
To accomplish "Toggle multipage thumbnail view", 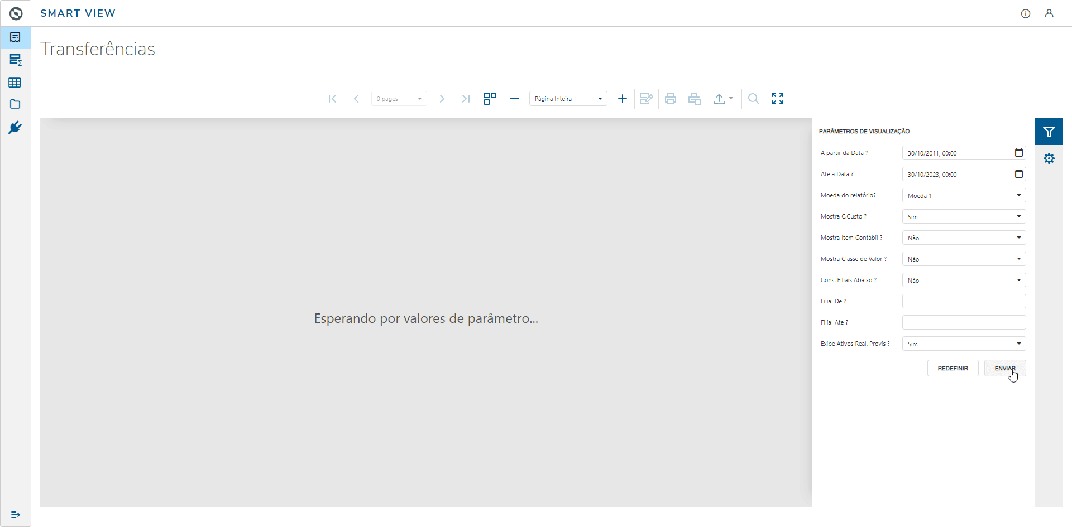I will tap(490, 99).
